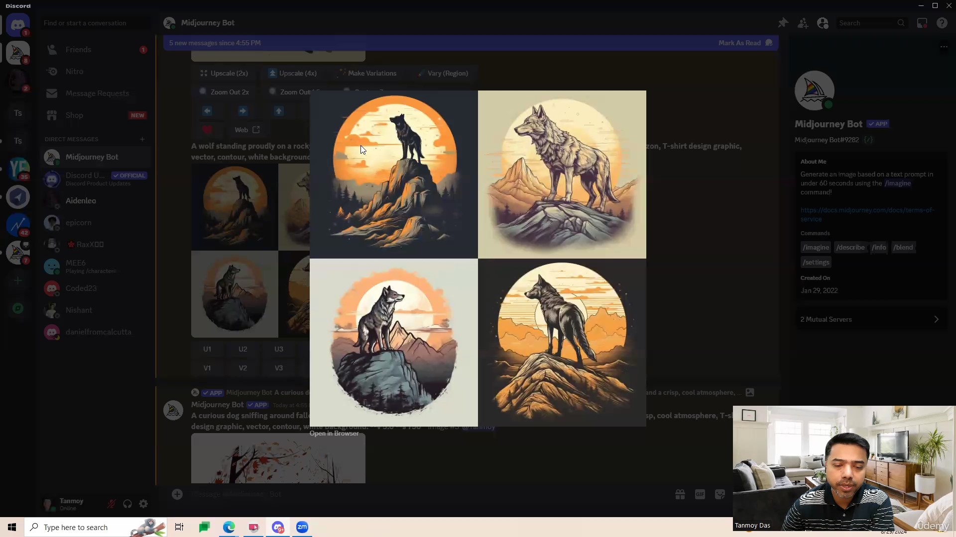
Task: Click the U2 upscale button
Action: [x=242, y=349]
